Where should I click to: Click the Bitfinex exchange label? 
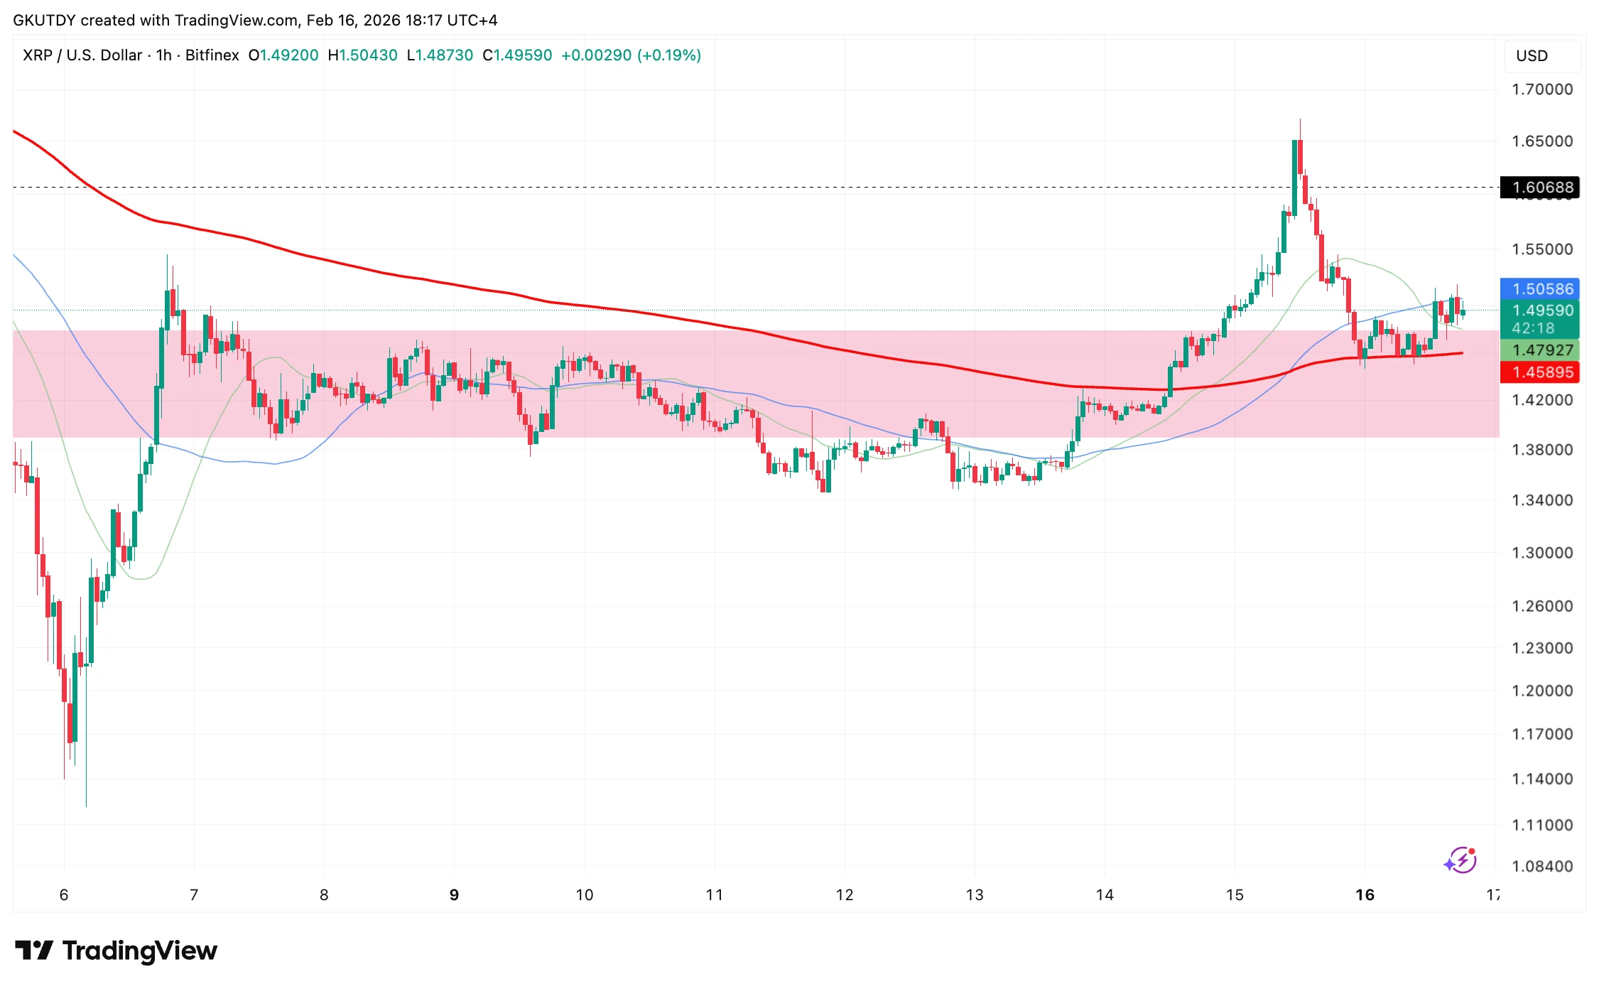point(212,55)
